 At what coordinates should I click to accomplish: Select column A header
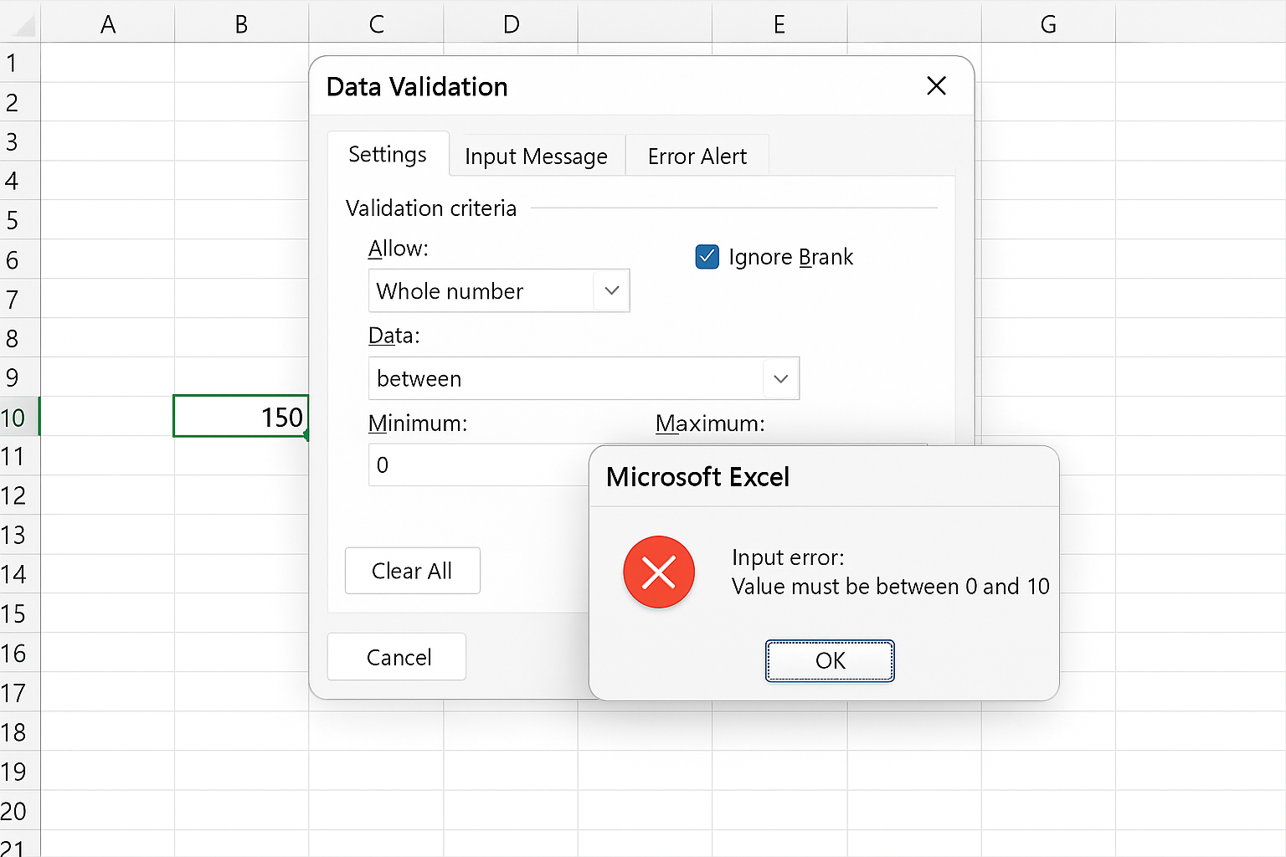[107, 23]
